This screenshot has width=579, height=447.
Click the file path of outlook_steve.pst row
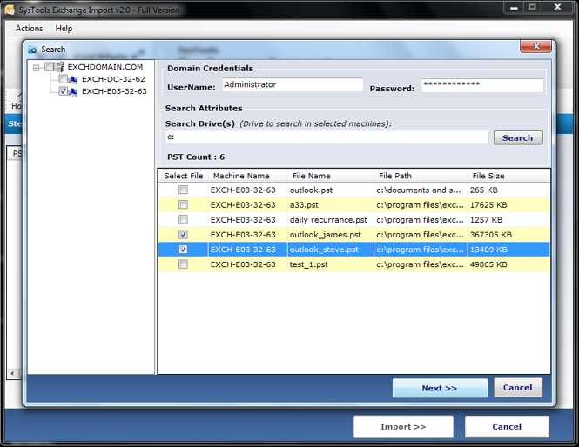tap(420, 250)
